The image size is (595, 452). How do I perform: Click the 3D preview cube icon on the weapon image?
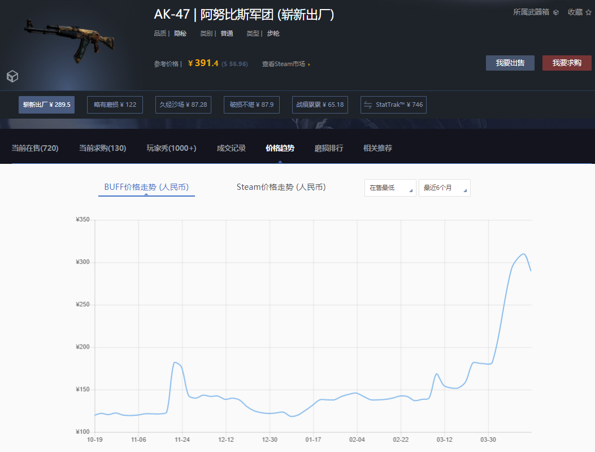point(12,76)
